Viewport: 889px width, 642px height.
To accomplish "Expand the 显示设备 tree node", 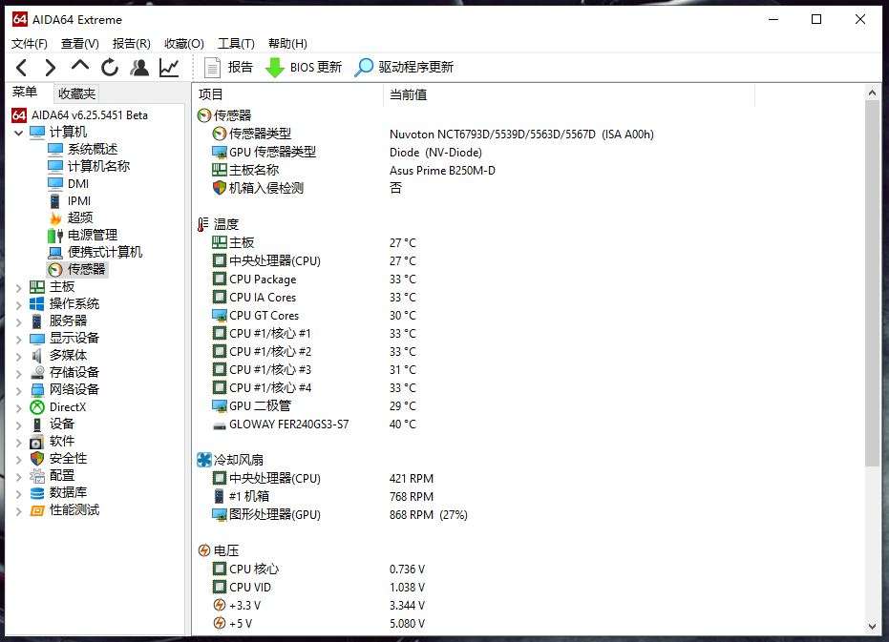I will [19, 339].
